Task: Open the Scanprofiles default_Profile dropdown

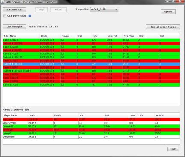Action: pos(104,9)
